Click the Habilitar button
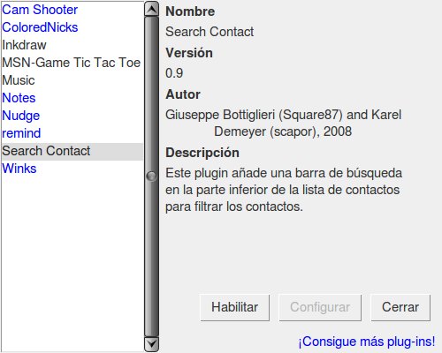 click(235, 307)
